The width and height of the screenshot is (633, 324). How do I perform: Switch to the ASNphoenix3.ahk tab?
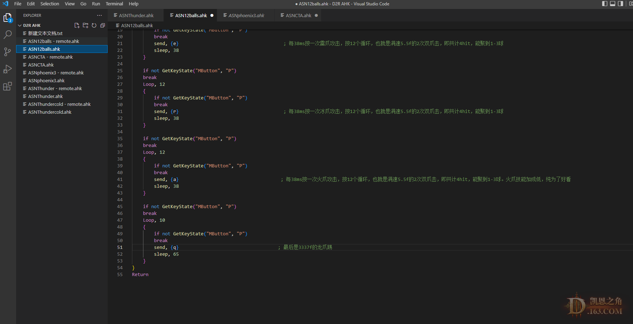pos(246,15)
